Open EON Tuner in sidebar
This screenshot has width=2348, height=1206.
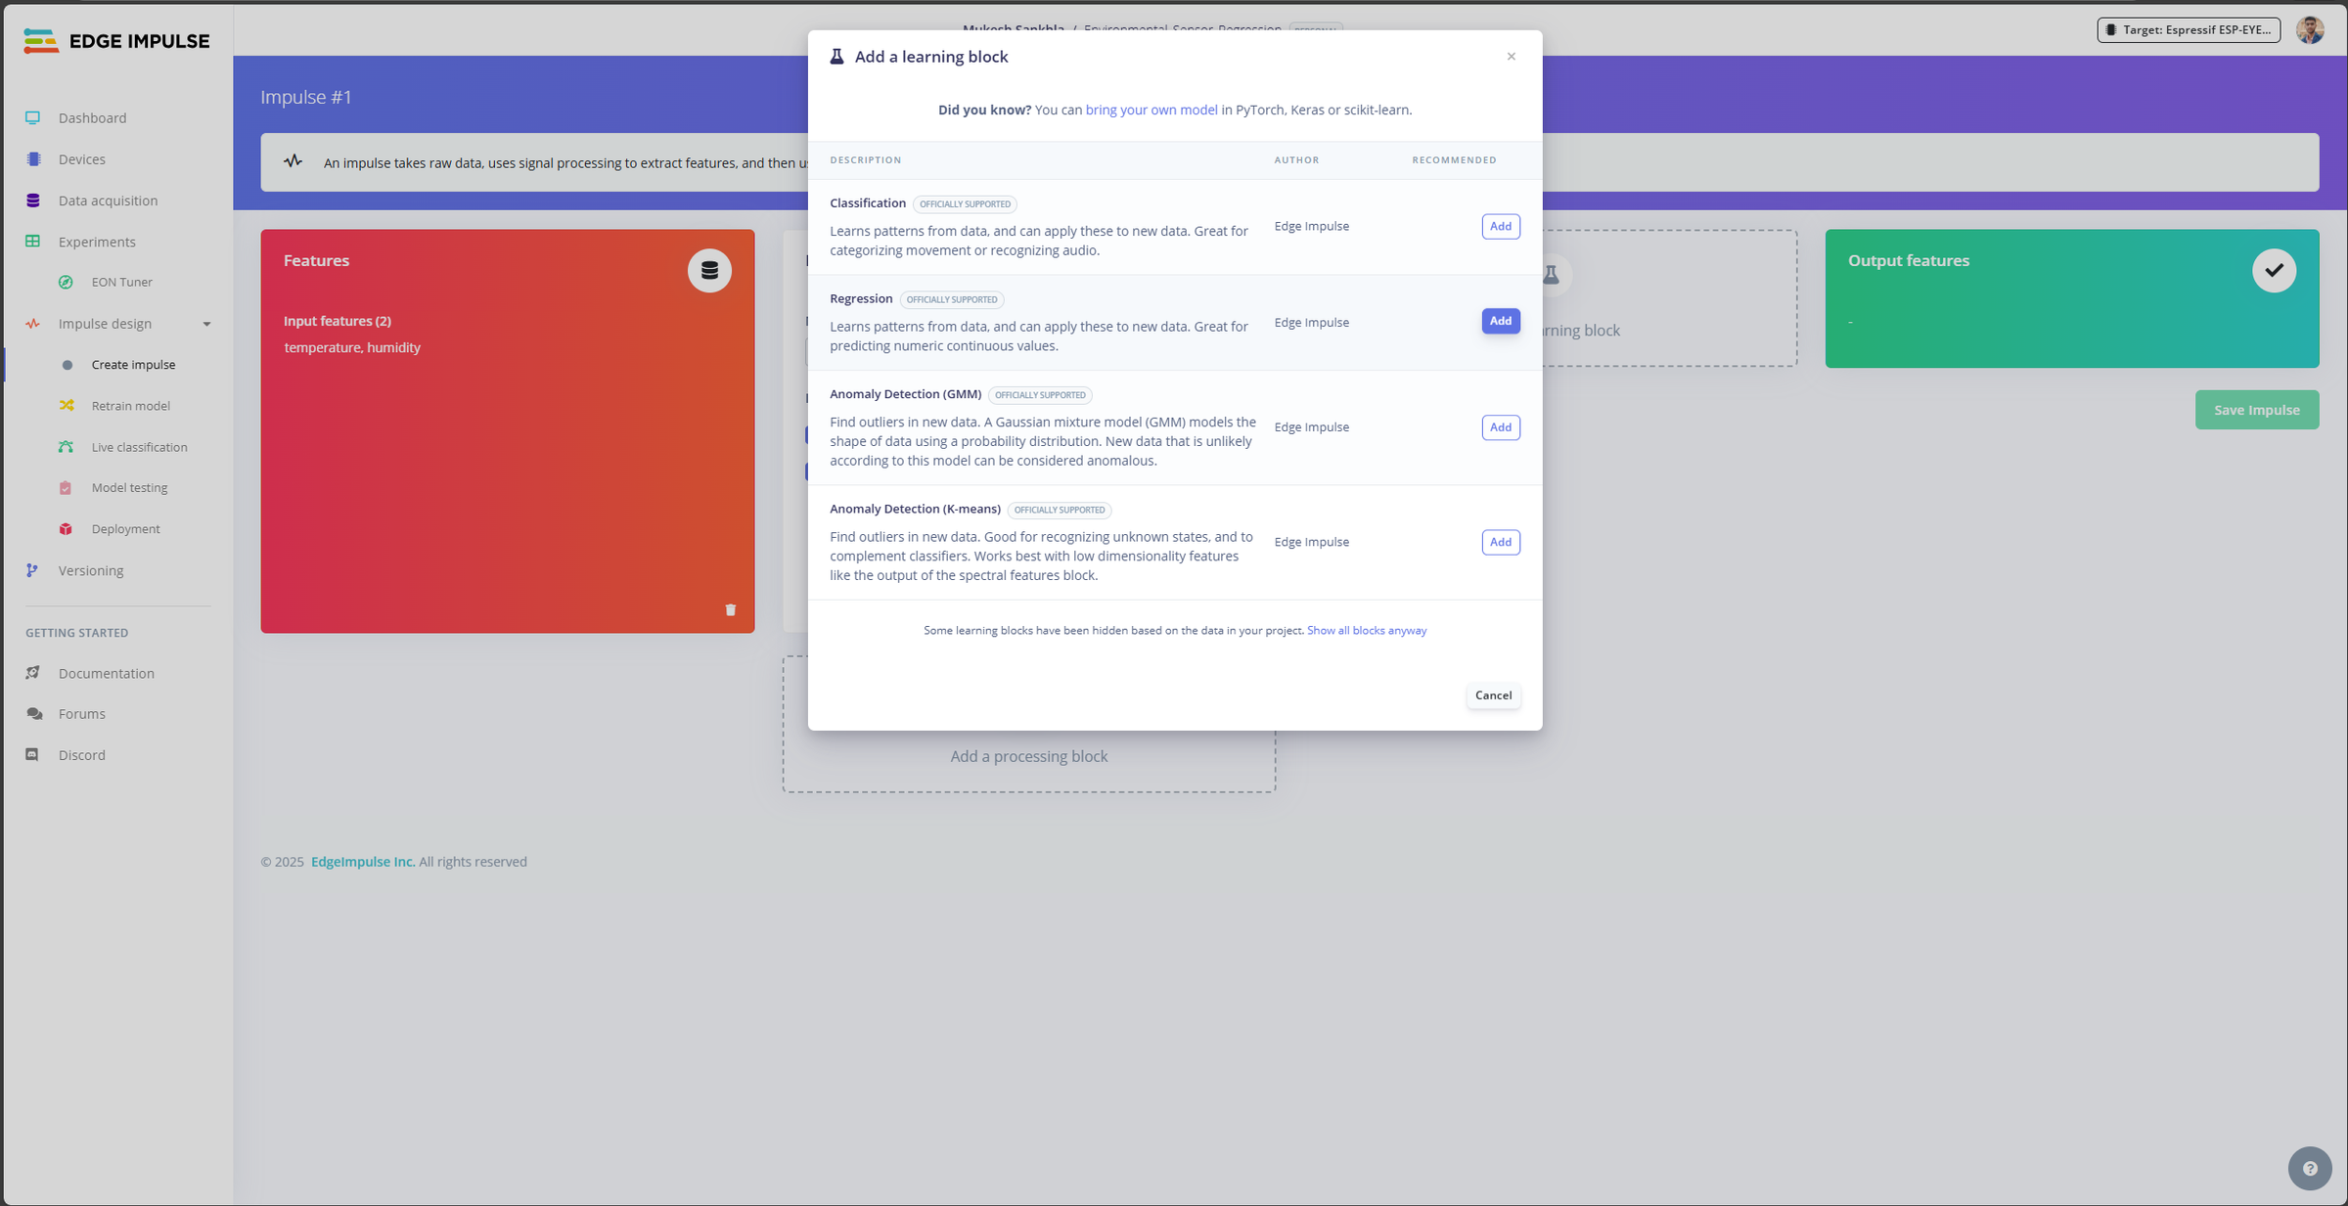(121, 282)
